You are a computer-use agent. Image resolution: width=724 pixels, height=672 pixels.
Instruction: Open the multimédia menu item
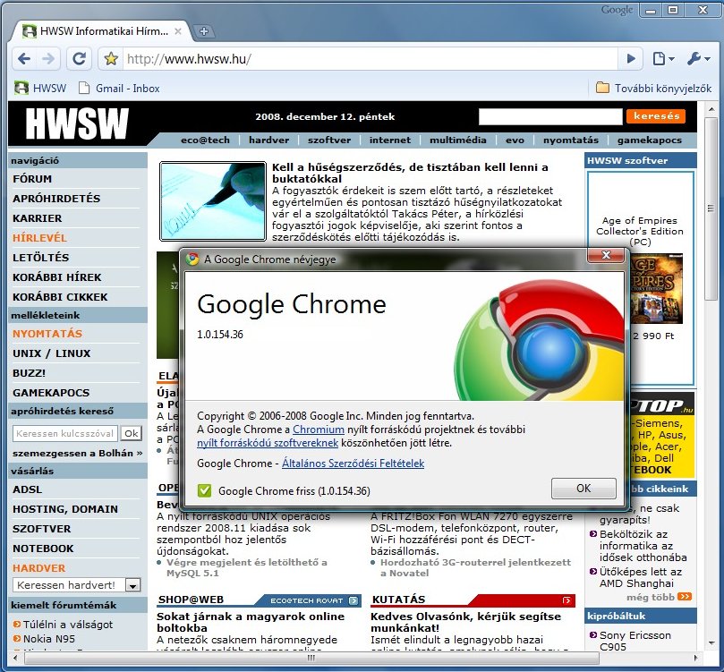pos(457,140)
